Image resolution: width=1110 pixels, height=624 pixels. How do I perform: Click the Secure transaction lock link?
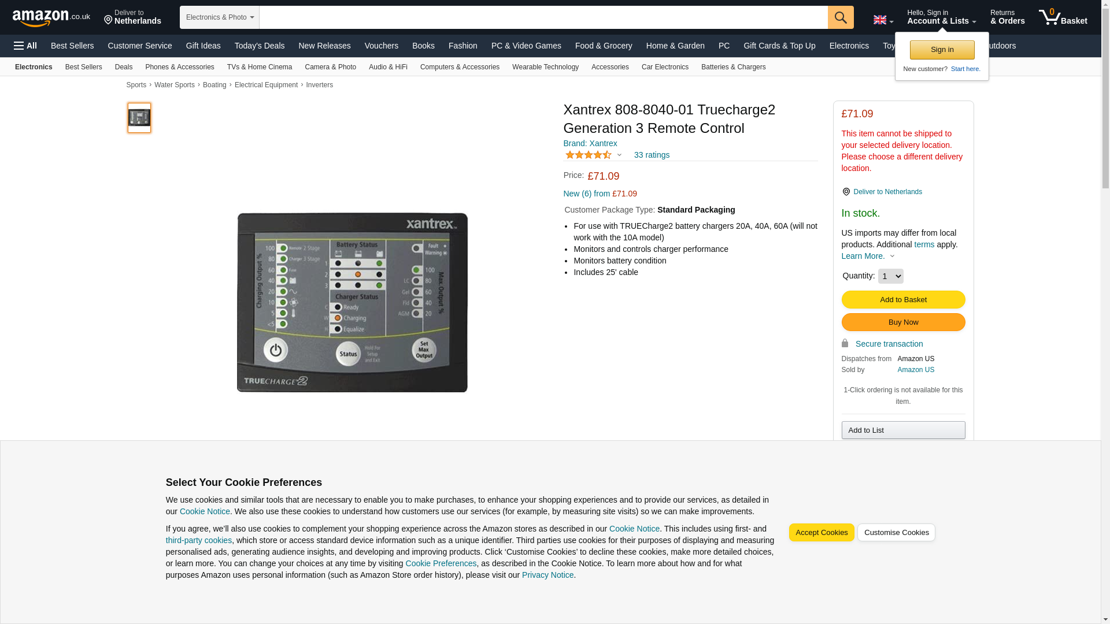[x=882, y=344]
